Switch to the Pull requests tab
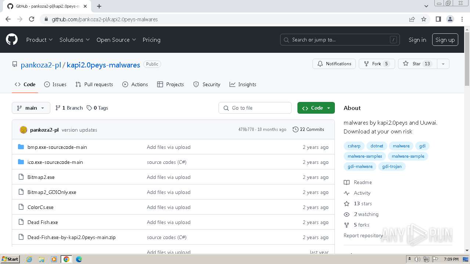Screen dimensions: 470x264 94,84
